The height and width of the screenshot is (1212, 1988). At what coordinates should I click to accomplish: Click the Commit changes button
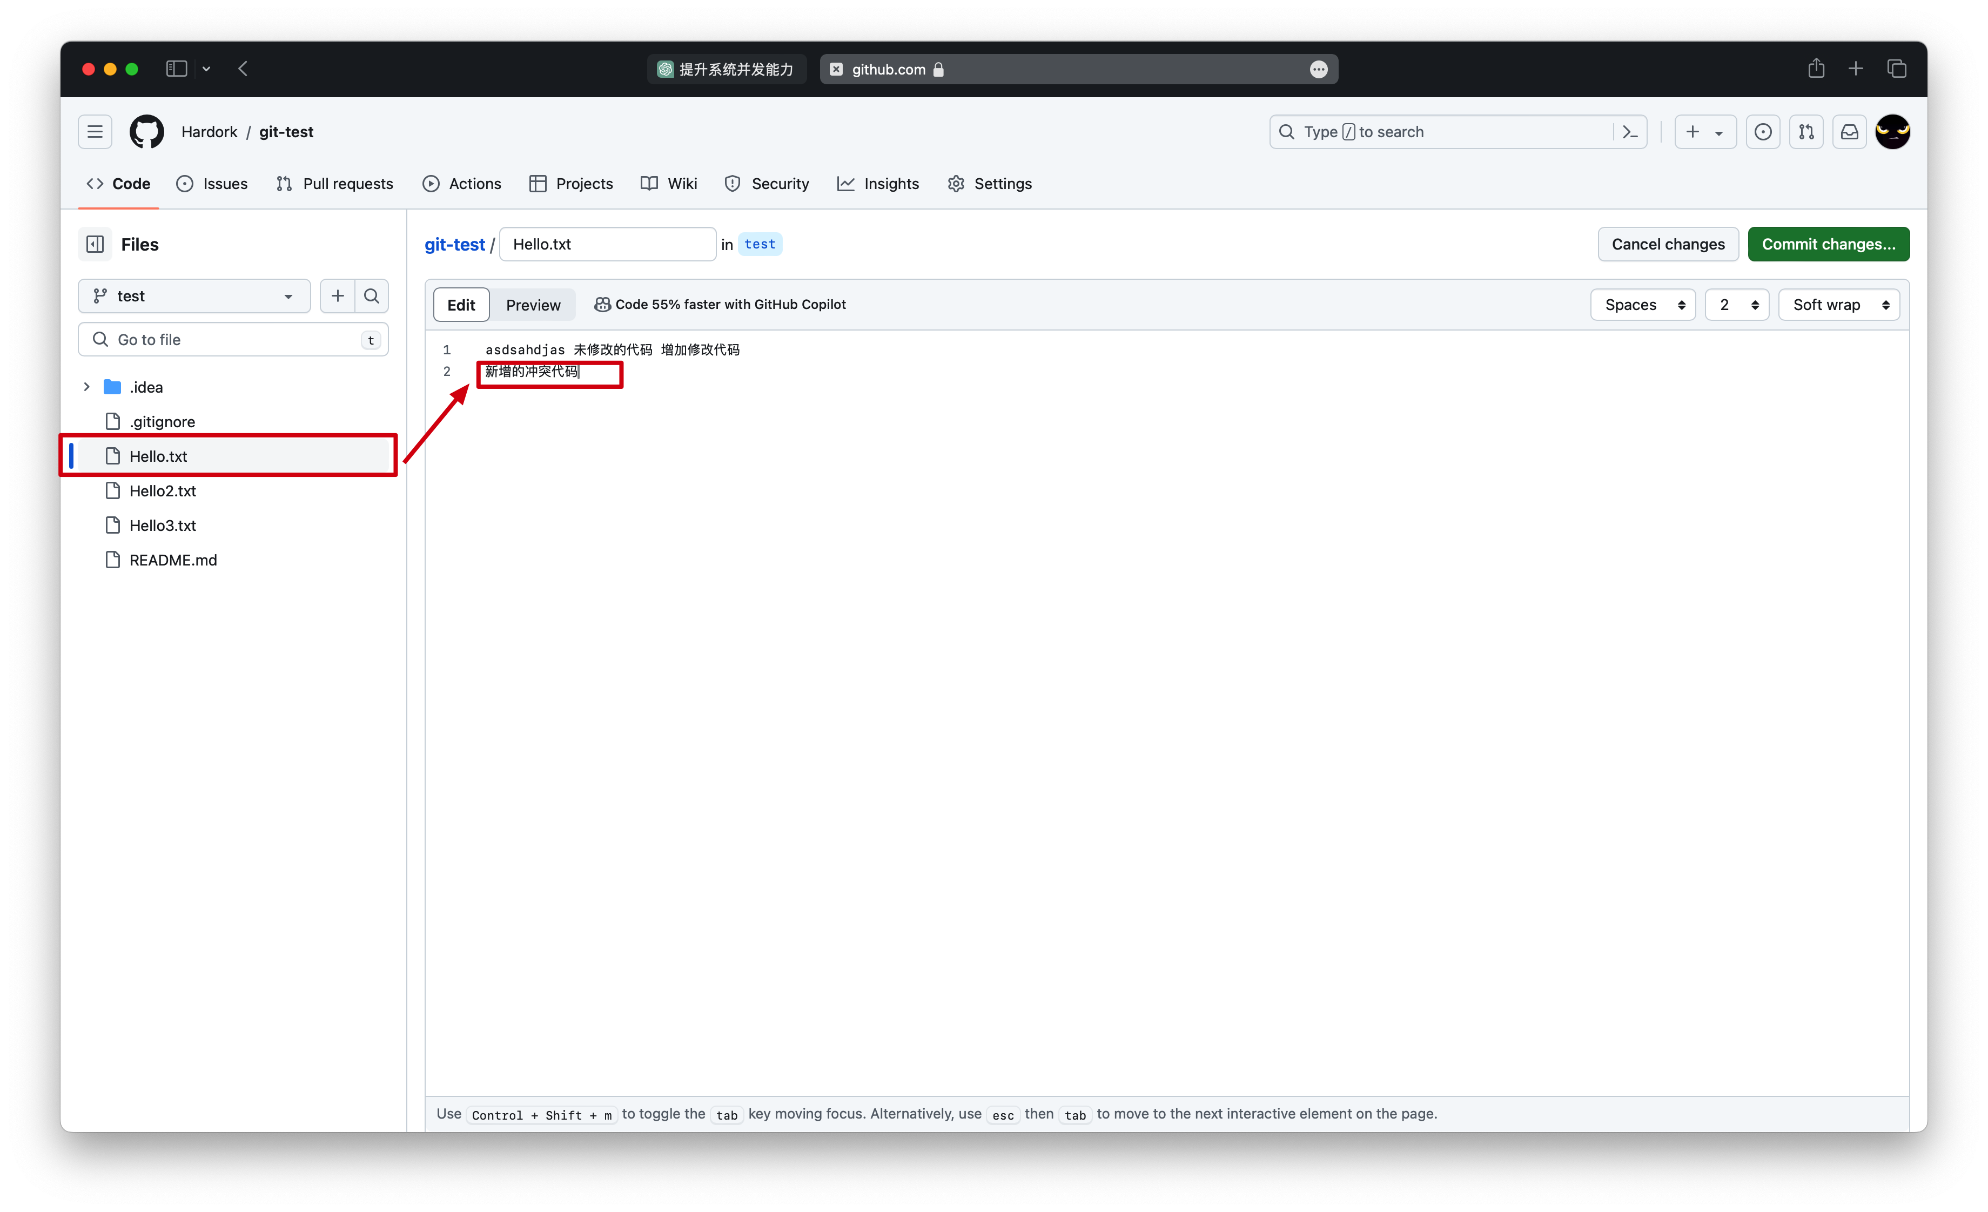[1828, 244]
